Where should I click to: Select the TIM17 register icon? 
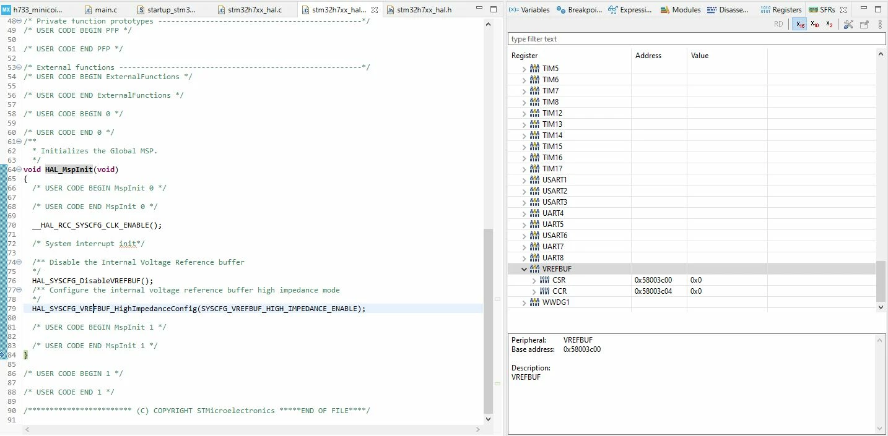pos(534,169)
